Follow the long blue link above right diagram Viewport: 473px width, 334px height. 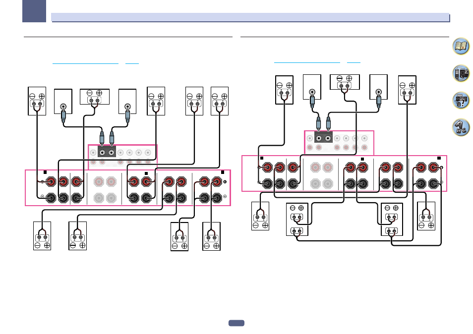[307, 62]
